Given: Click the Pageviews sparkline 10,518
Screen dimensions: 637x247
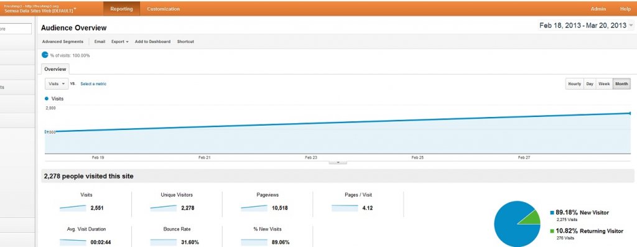Looking at the screenshot, I should pos(254,208).
